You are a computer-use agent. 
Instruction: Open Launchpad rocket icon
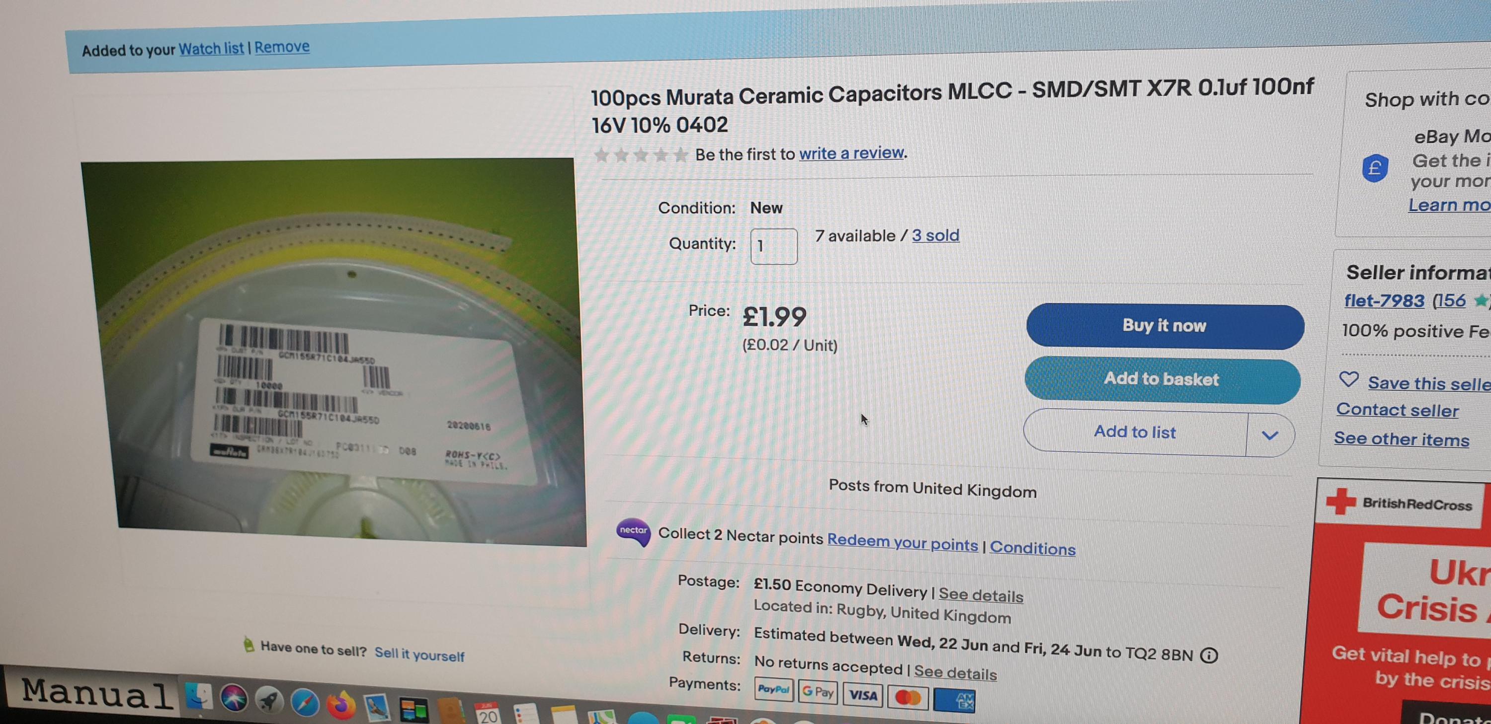tap(269, 701)
